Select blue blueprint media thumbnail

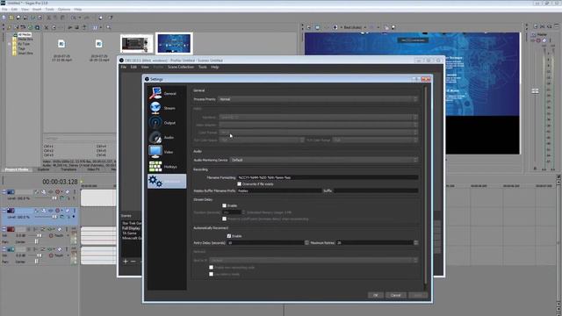[x=174, y=43]
